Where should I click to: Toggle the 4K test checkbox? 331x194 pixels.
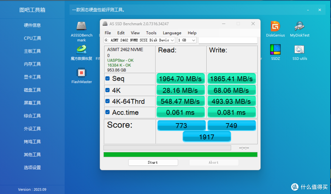[x=108, y=90]
